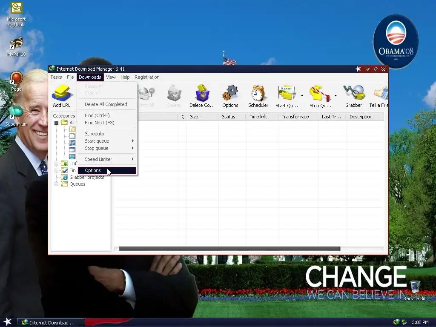Open dropdown arrow beside Start Queue

pyautogui.click(x=302, y=96)
